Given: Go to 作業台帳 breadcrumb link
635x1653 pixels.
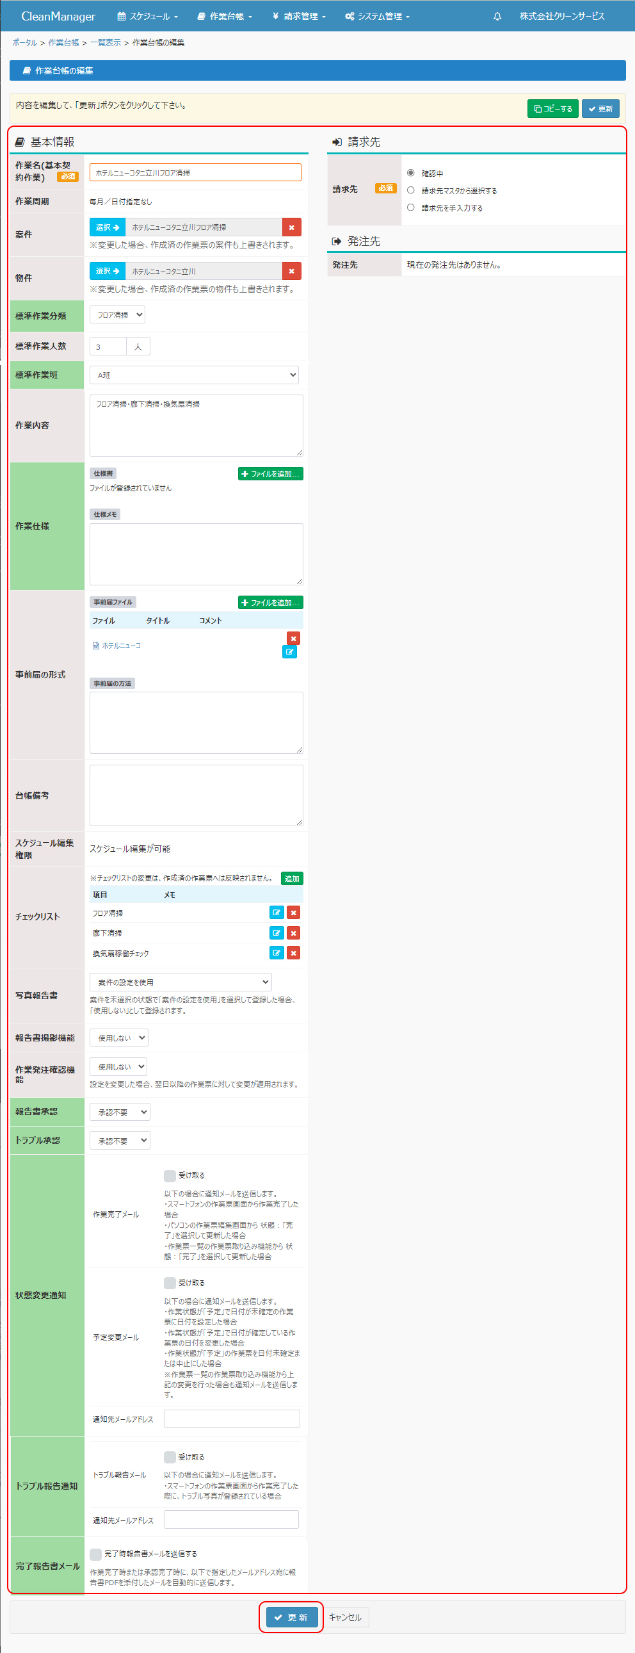Looking at the screenshot, I should pyautogui.click(x=63, y=42).
